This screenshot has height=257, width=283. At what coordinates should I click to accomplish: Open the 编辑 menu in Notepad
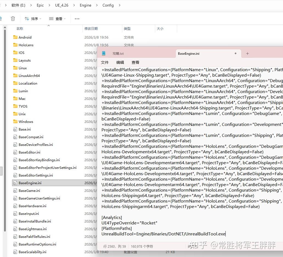click(120, 62)
